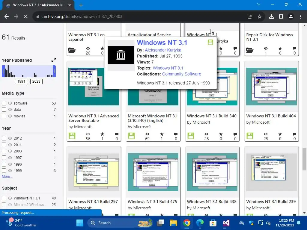
Task: Check the 1995 year checkbox
Action: 4,170
